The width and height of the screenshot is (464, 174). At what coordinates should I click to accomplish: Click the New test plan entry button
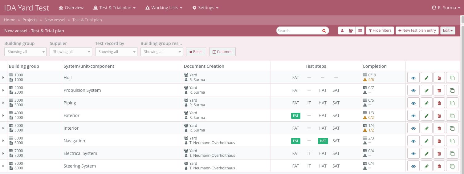pyautogui.click(x=417, y=30)
